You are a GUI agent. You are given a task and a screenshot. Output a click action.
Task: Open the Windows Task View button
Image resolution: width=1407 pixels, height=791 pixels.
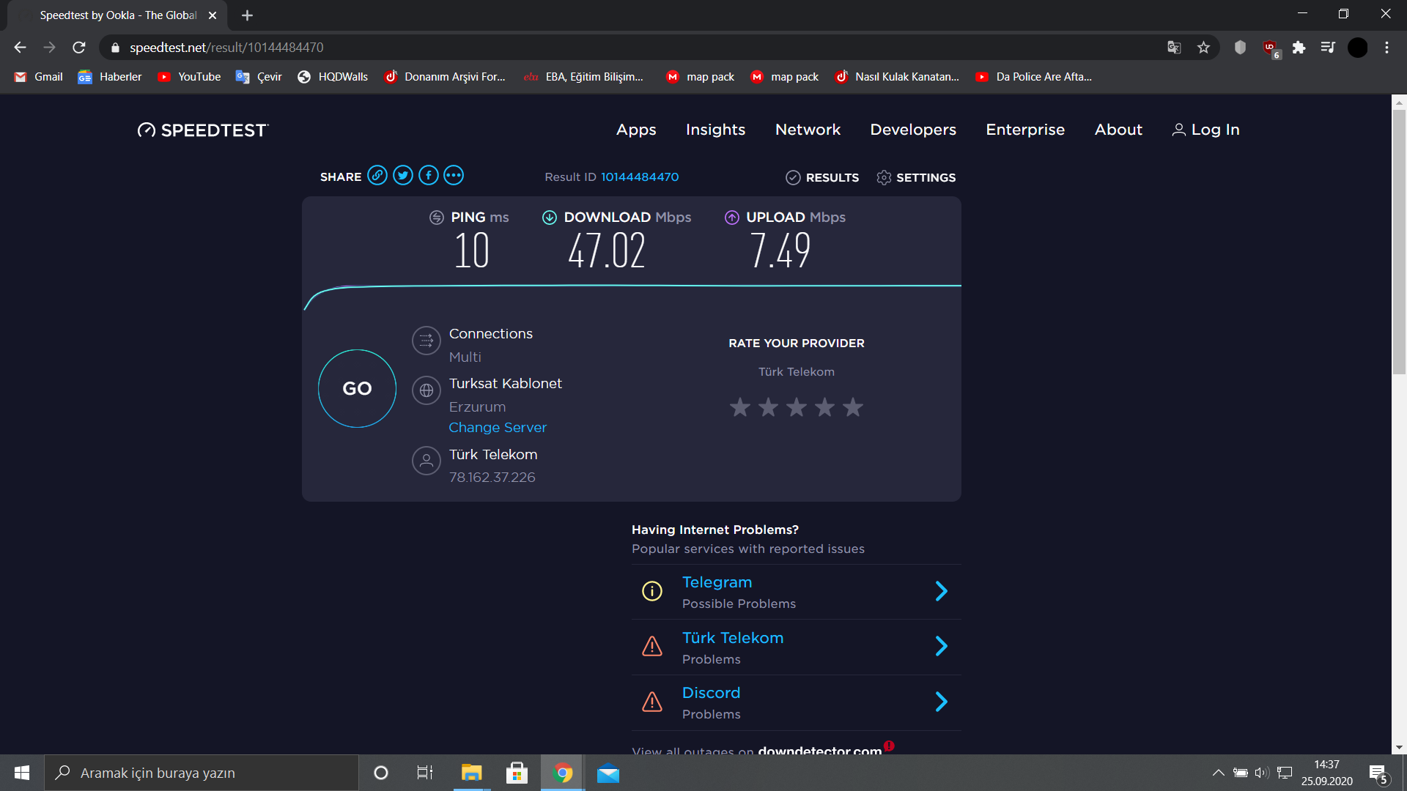click(425, 773)
